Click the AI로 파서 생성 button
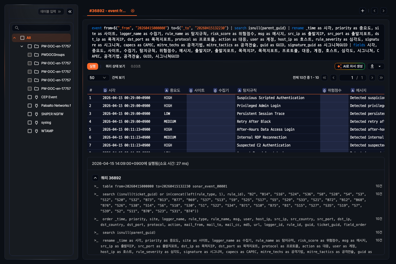 pos(350,66)
